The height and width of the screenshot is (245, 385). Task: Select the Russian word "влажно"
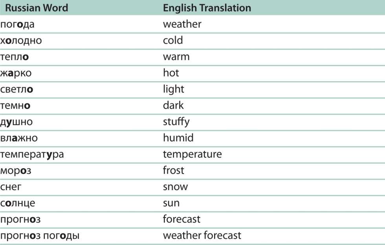click(x=19, y=138)
